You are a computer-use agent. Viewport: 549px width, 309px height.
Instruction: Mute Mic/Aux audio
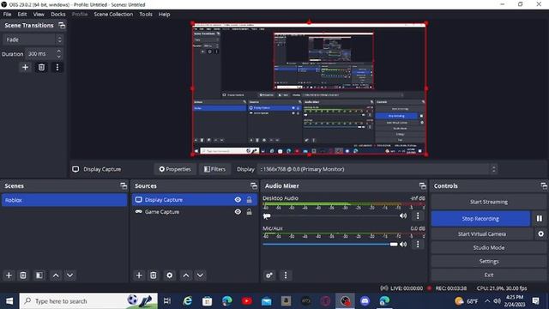403,244
